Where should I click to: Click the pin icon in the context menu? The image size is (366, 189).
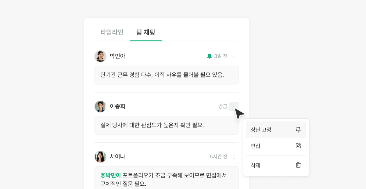pyautogui.click(x=298, y=130)
